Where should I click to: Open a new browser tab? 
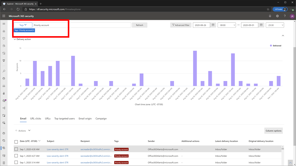pos(41,4)
